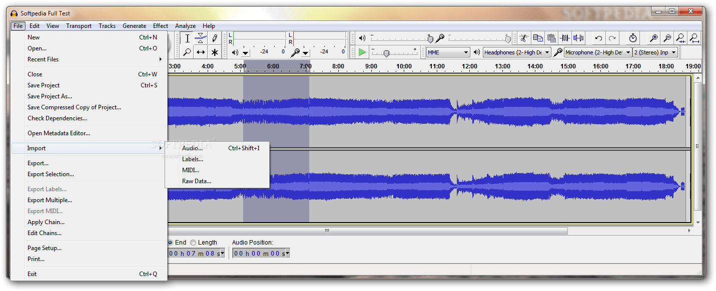Open the Headphones output device dropdown
Viewport: 716px width, 291px height.
517,52
